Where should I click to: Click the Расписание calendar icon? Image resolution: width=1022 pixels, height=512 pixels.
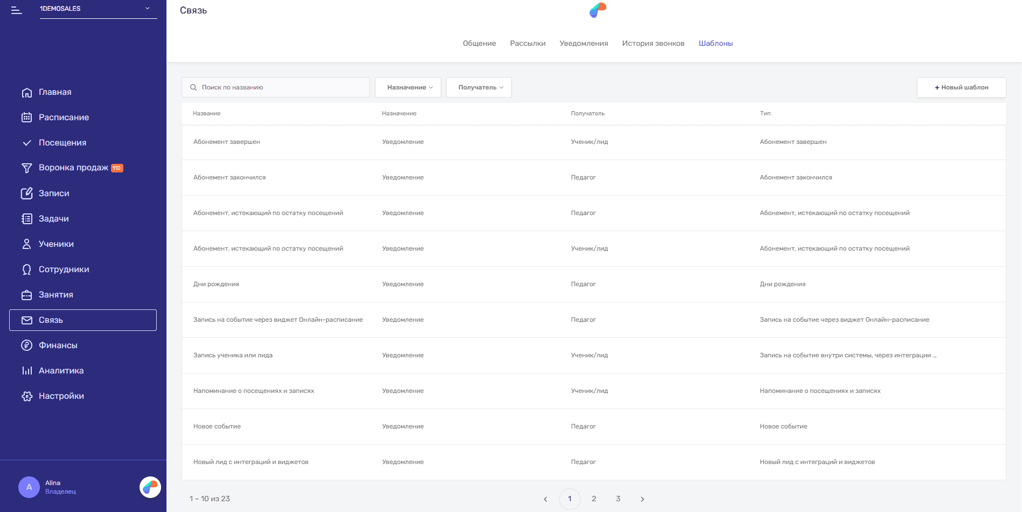point(27,117)
